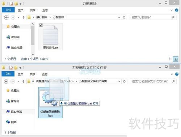Go back in the 万能删除 window
The width and height of the screenshot is (181, 137).
point(6,17)
